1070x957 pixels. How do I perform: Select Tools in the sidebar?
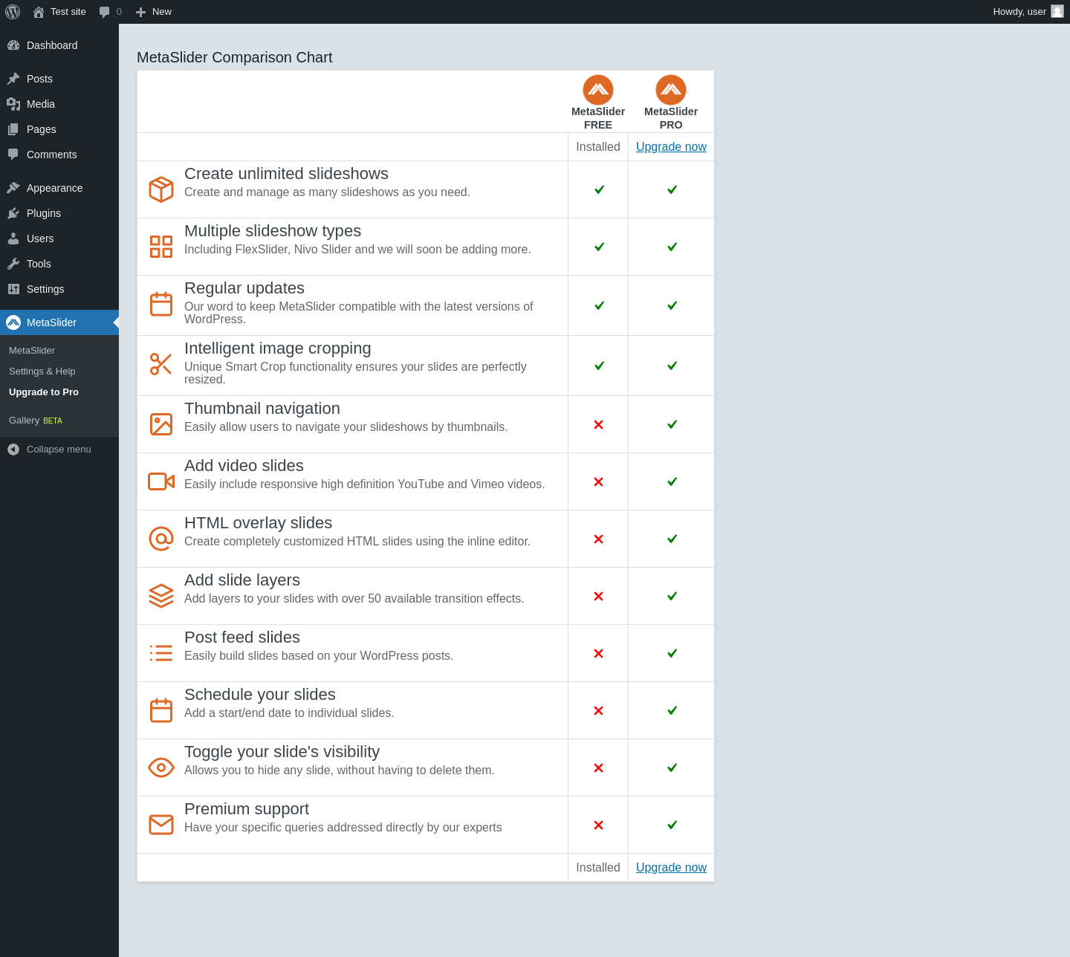click(59, 264)
